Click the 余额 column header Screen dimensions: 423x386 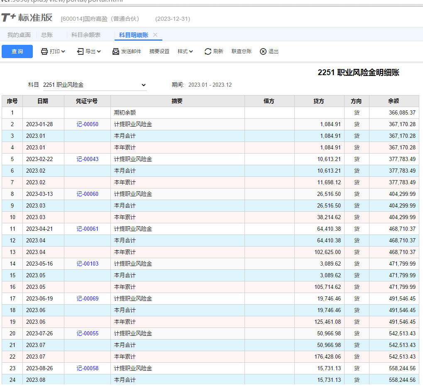click(394, 101)
